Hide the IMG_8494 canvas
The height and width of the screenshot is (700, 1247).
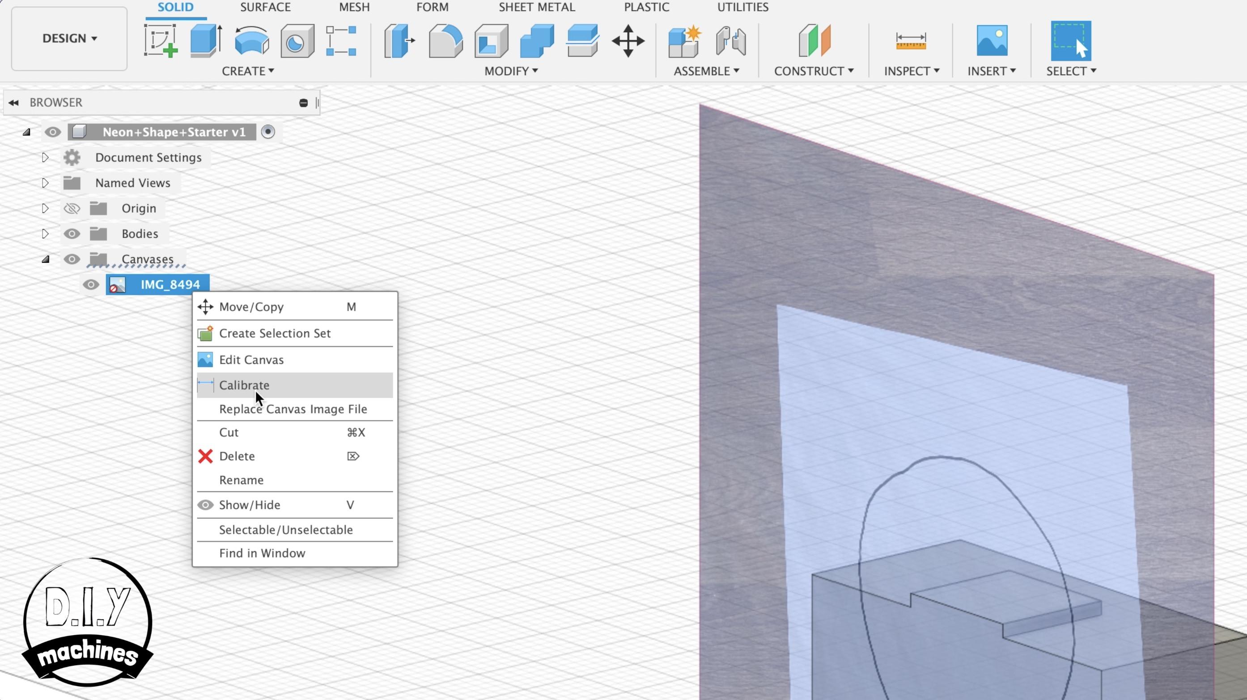[91, 284]
